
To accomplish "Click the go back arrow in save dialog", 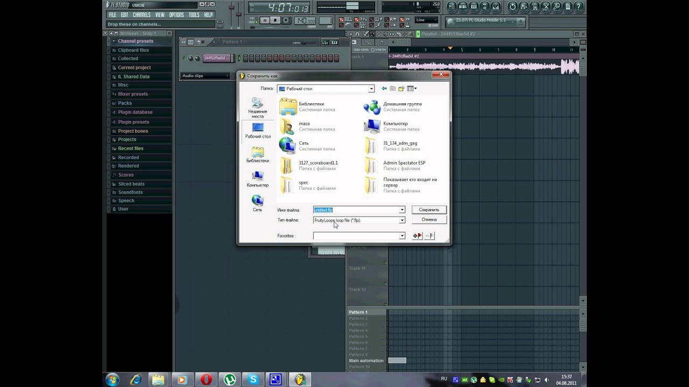I will [x=384, y=89].
